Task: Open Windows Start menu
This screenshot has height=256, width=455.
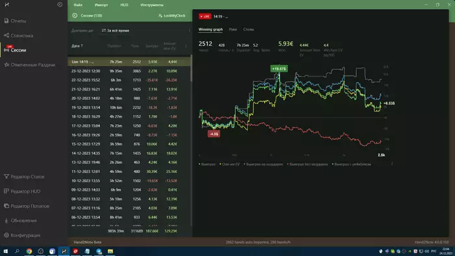Action: (x=5, y=251)
